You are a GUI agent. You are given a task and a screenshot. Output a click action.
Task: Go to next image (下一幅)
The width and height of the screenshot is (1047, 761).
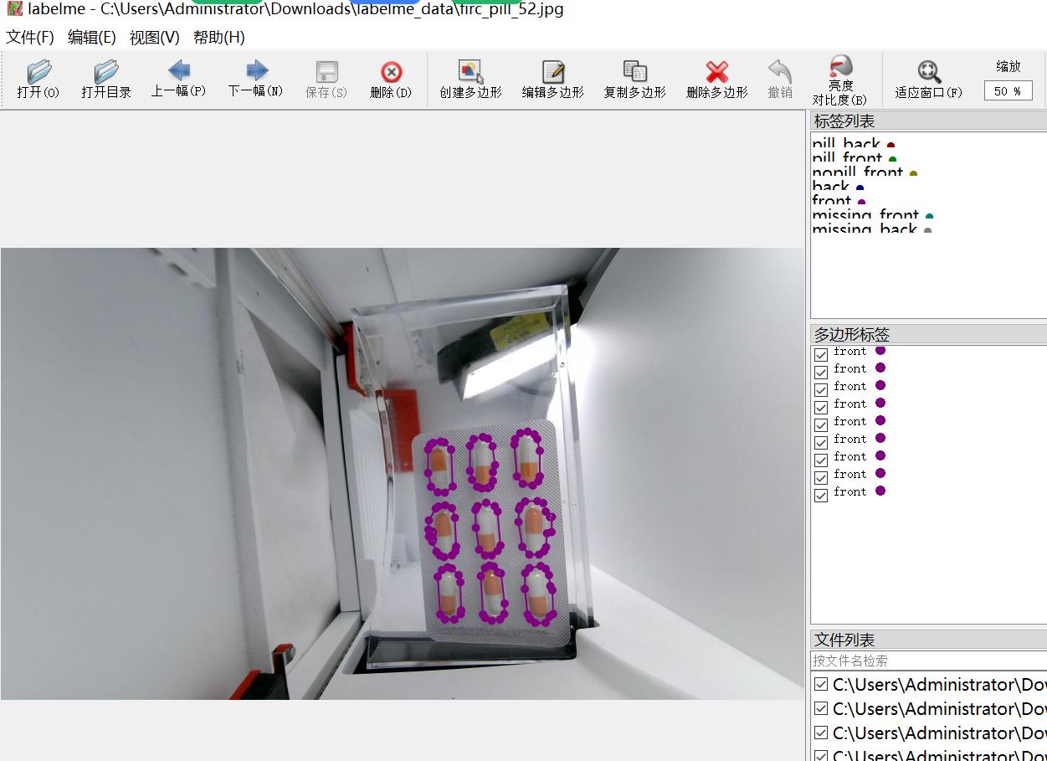[x=256, y=79]
